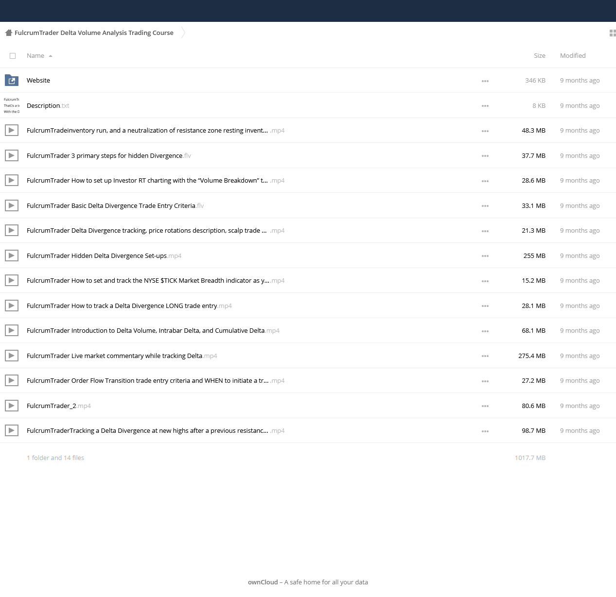This screenshot has height=597, width=616.
Task: Open Description.txt file name
Action: pyautogui.click(x=48, y=106)
